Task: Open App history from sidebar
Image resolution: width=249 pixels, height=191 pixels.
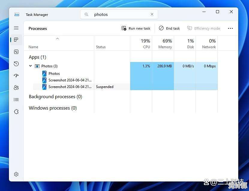Action: point(16,64)
